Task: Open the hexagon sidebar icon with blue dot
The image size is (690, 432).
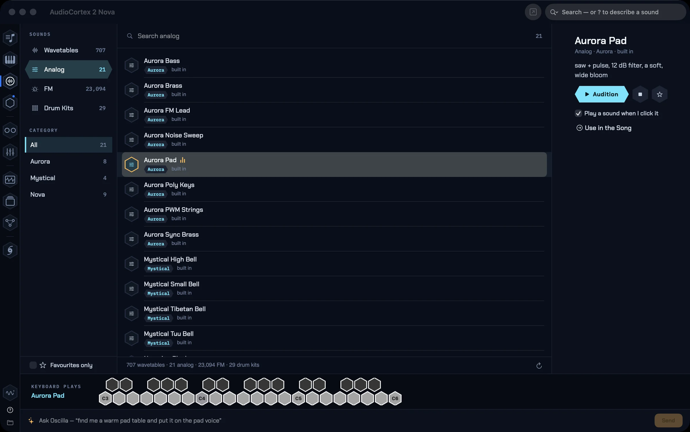Action: [x=10, y=103]
